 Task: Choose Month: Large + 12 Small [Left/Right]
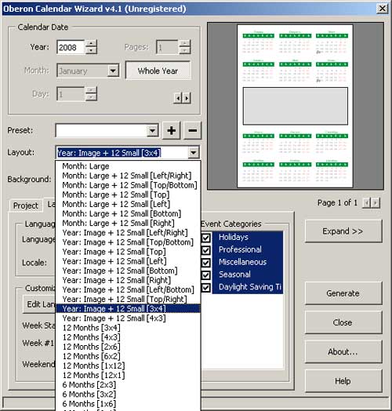pyautogui.click(x=128, y=176)
